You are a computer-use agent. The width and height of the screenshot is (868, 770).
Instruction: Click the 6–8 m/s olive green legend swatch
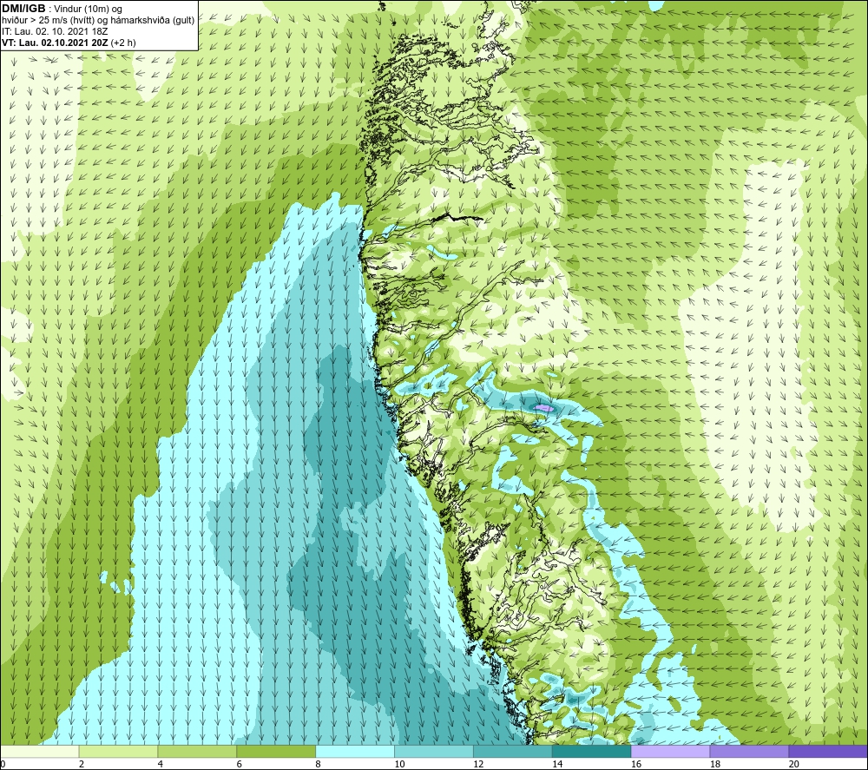(x=276, y=751)
